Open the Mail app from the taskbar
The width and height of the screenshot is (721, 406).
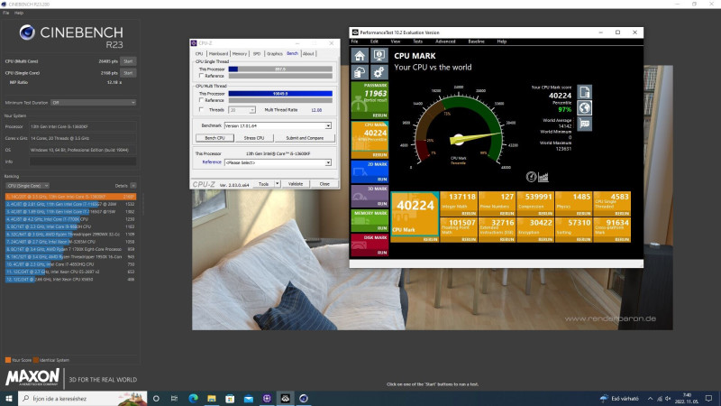click(249, 398)
